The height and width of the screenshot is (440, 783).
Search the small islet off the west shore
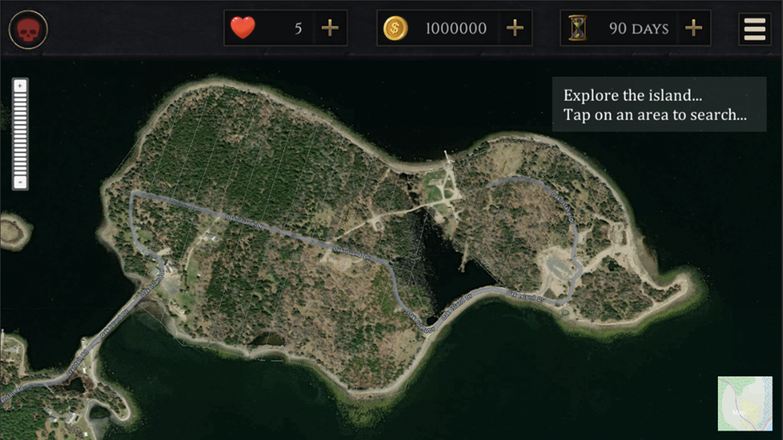pyautogui.click(x=15, y=232)
